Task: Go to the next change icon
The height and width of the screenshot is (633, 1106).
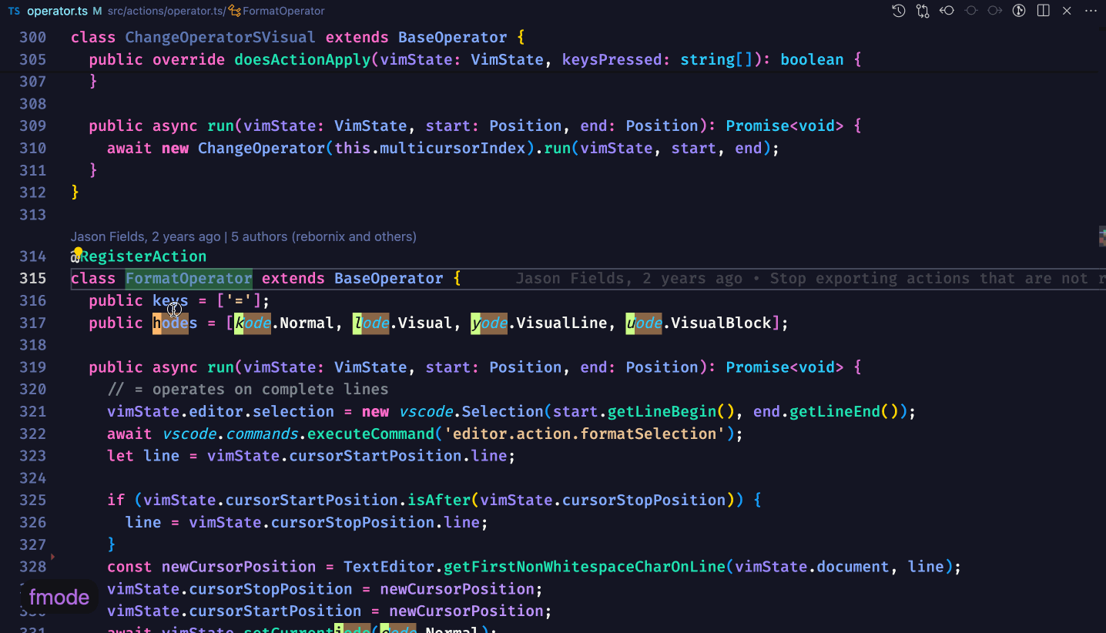Action: [995, 11]
